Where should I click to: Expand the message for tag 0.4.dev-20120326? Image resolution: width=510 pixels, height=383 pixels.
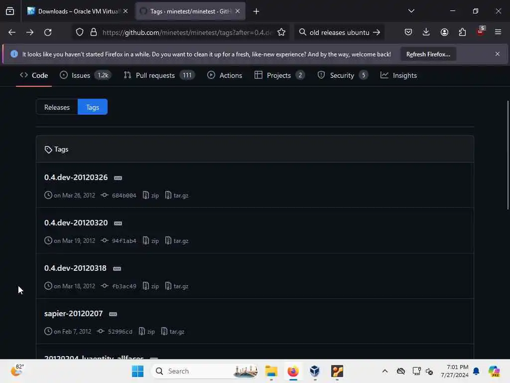(x=118, y=178)
